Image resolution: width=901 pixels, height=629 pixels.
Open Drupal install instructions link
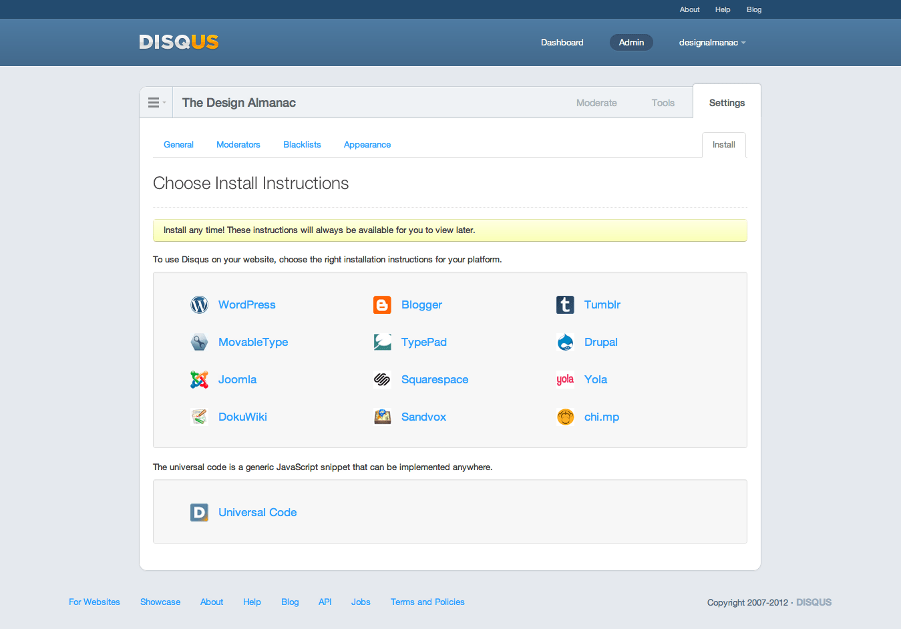pos(601,342)
